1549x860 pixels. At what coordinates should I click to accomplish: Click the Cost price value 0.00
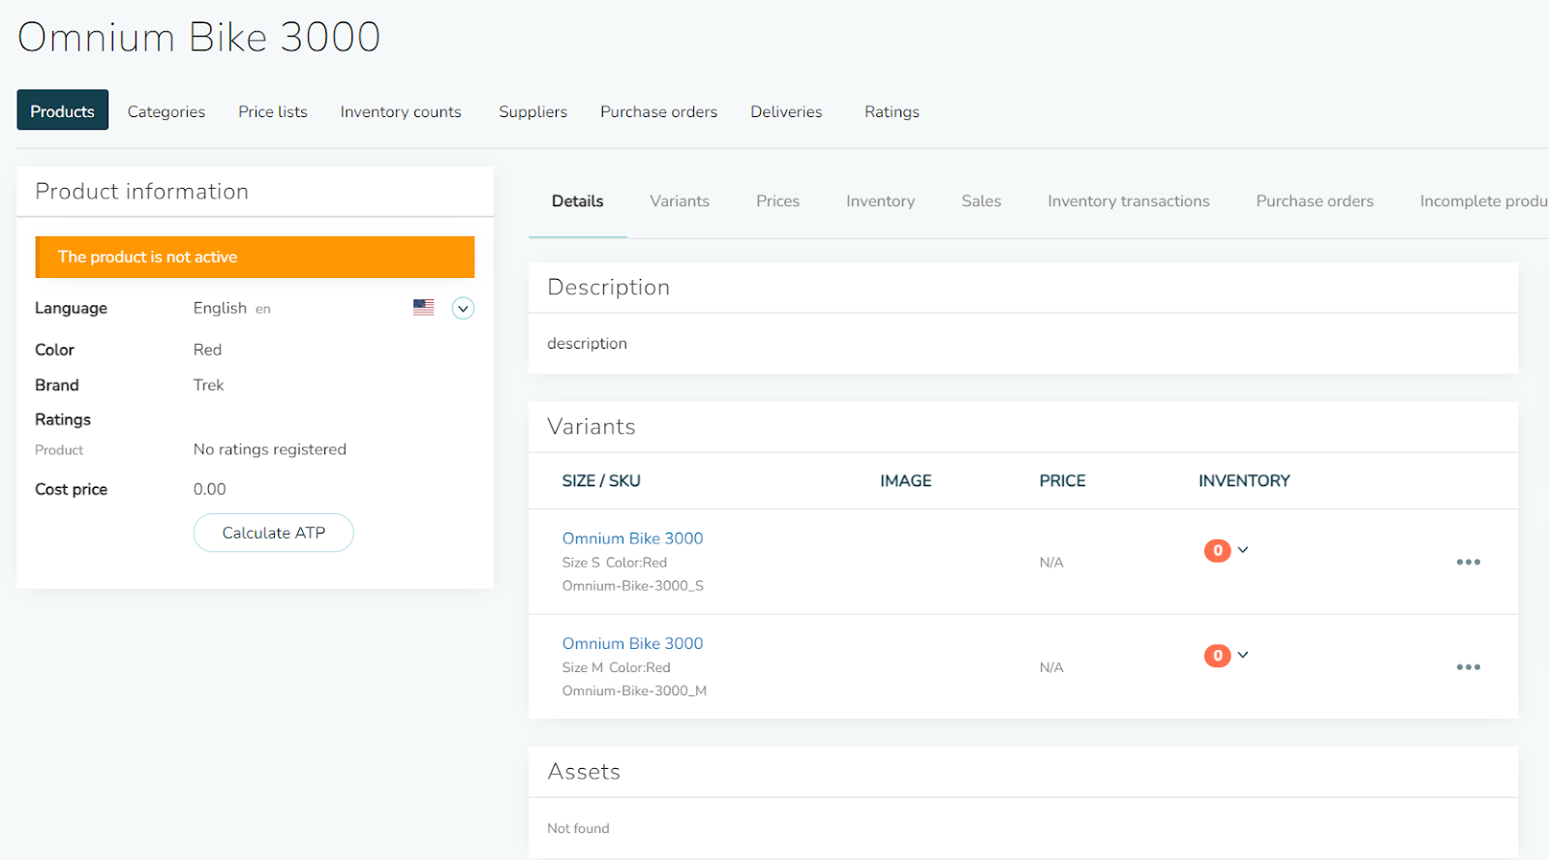click(x=209, y=489)
